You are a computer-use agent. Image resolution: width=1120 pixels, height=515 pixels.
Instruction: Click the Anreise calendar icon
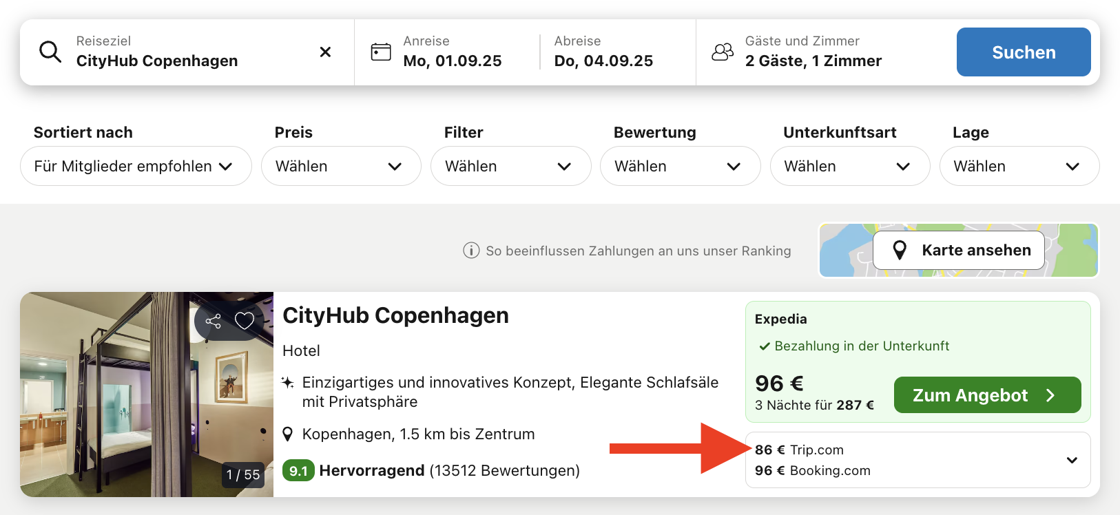381,52
